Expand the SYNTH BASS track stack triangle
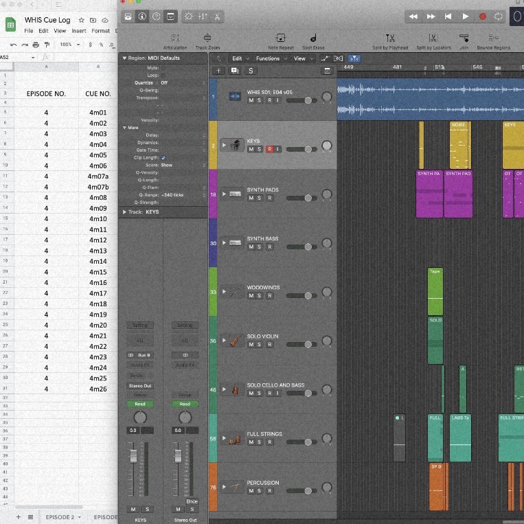 (224, 242)
